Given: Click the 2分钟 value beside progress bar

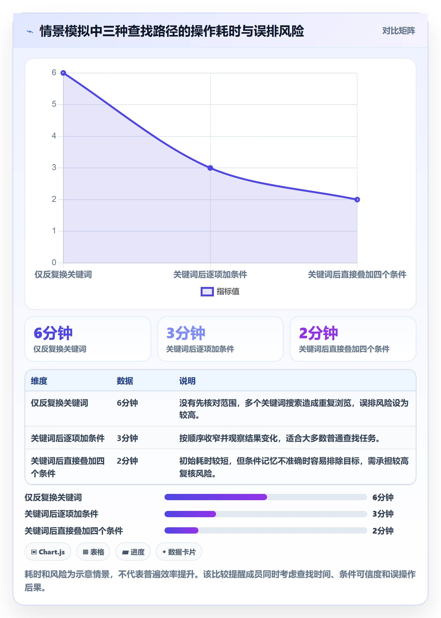Looking at the screenshot, I should coord(383,531).
